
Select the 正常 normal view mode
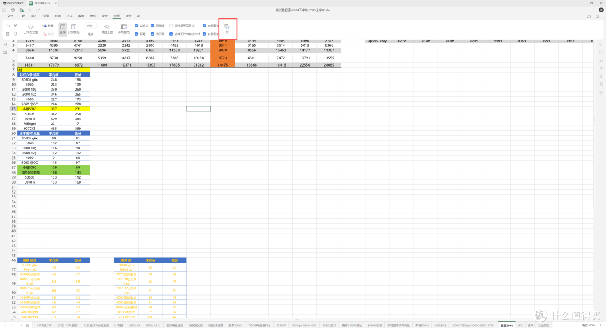coord(63,29)
